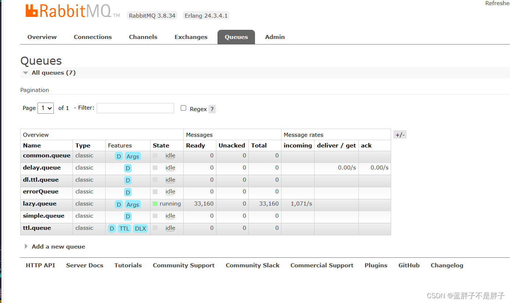The image size is (510, 303).
Task: Click the D badge of ttl.queue
Action: [112, 228]
